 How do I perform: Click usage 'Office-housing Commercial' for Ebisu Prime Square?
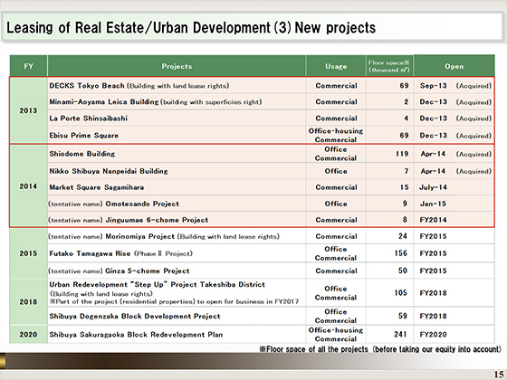click(x=336, y=136)
